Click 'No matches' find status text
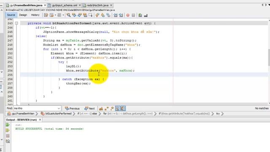The image size is (270, 152). tap(262, 109)
